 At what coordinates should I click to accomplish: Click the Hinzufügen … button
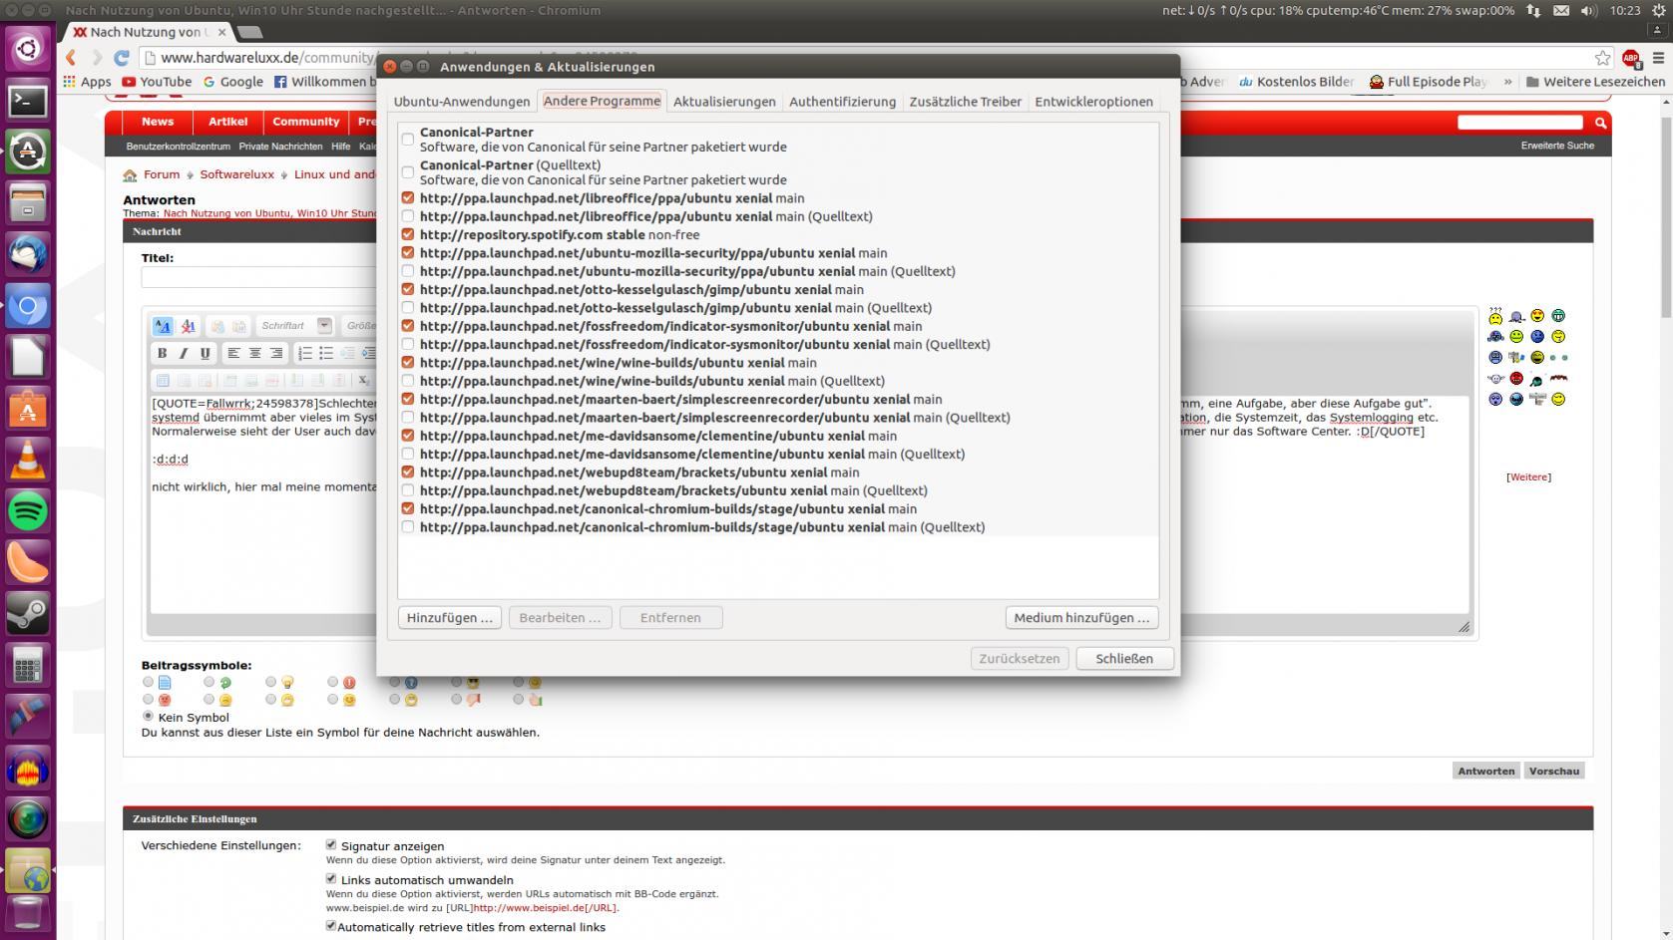[449, 618]
